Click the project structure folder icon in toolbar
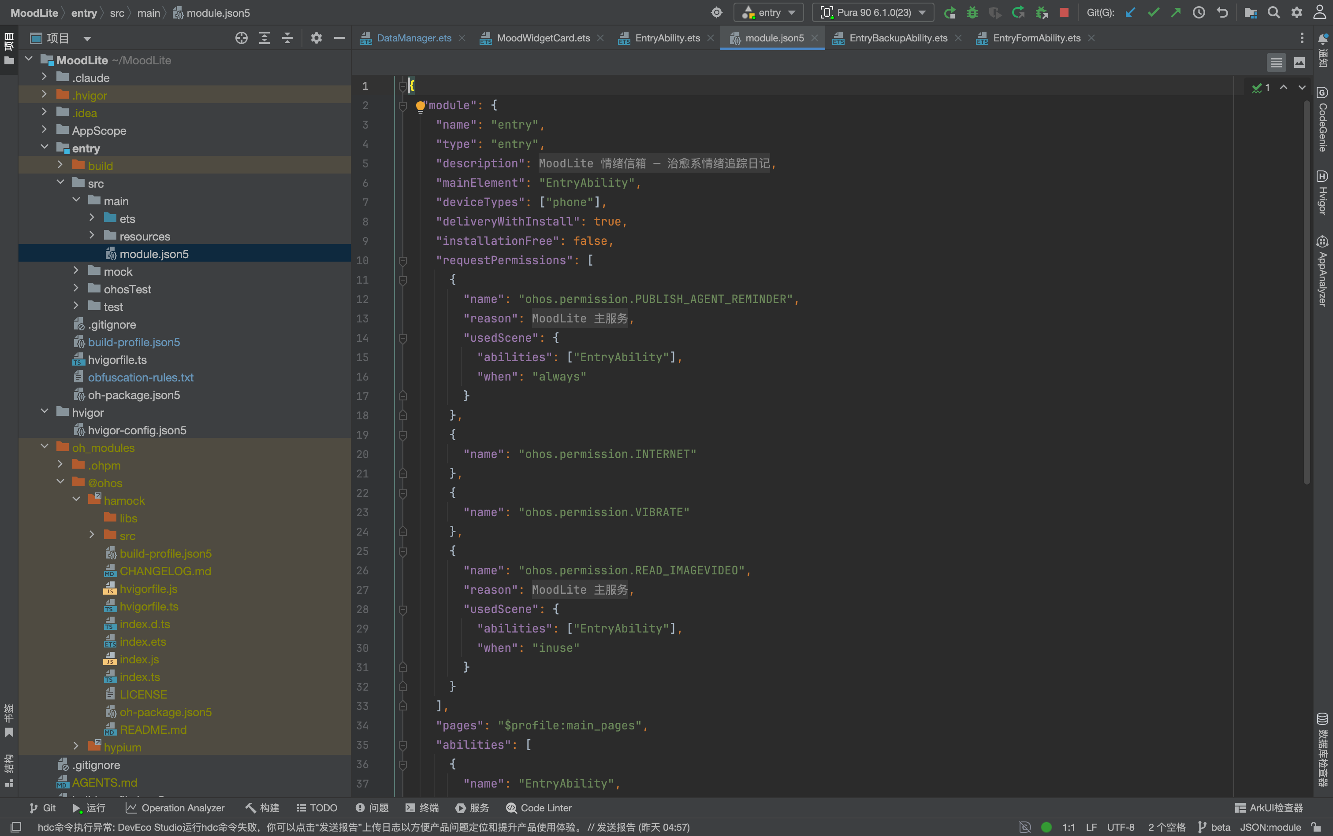This screenshot has height=836, width=1333. coord(1251,13)
